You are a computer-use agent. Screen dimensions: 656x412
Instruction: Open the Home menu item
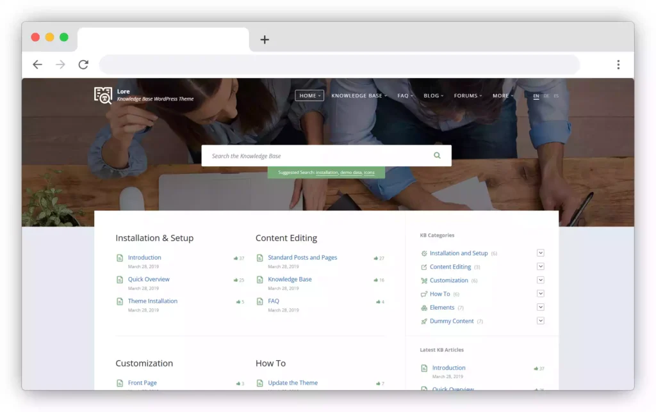tap(309, 96)
